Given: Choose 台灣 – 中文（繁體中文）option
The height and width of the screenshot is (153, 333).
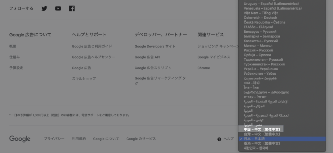Looking at the screenshot, I should pyautogui.click(x=262, y=134).
